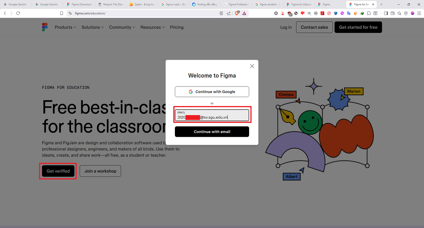Open the profile avatar icon

coord(412,13)
